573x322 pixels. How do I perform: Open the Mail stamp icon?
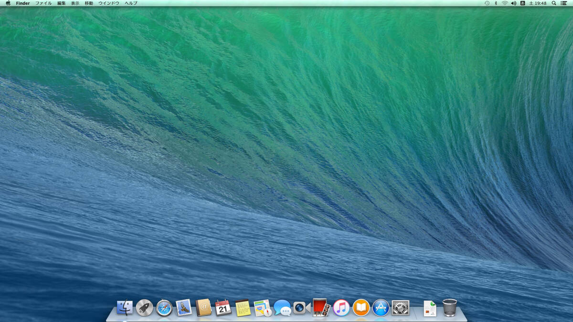184,308
